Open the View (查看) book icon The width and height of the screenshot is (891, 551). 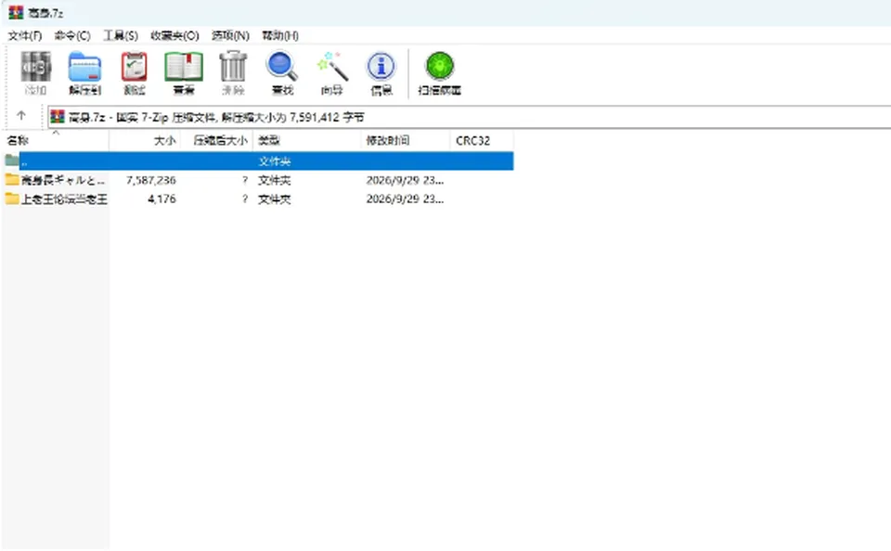tap(184, 72)
